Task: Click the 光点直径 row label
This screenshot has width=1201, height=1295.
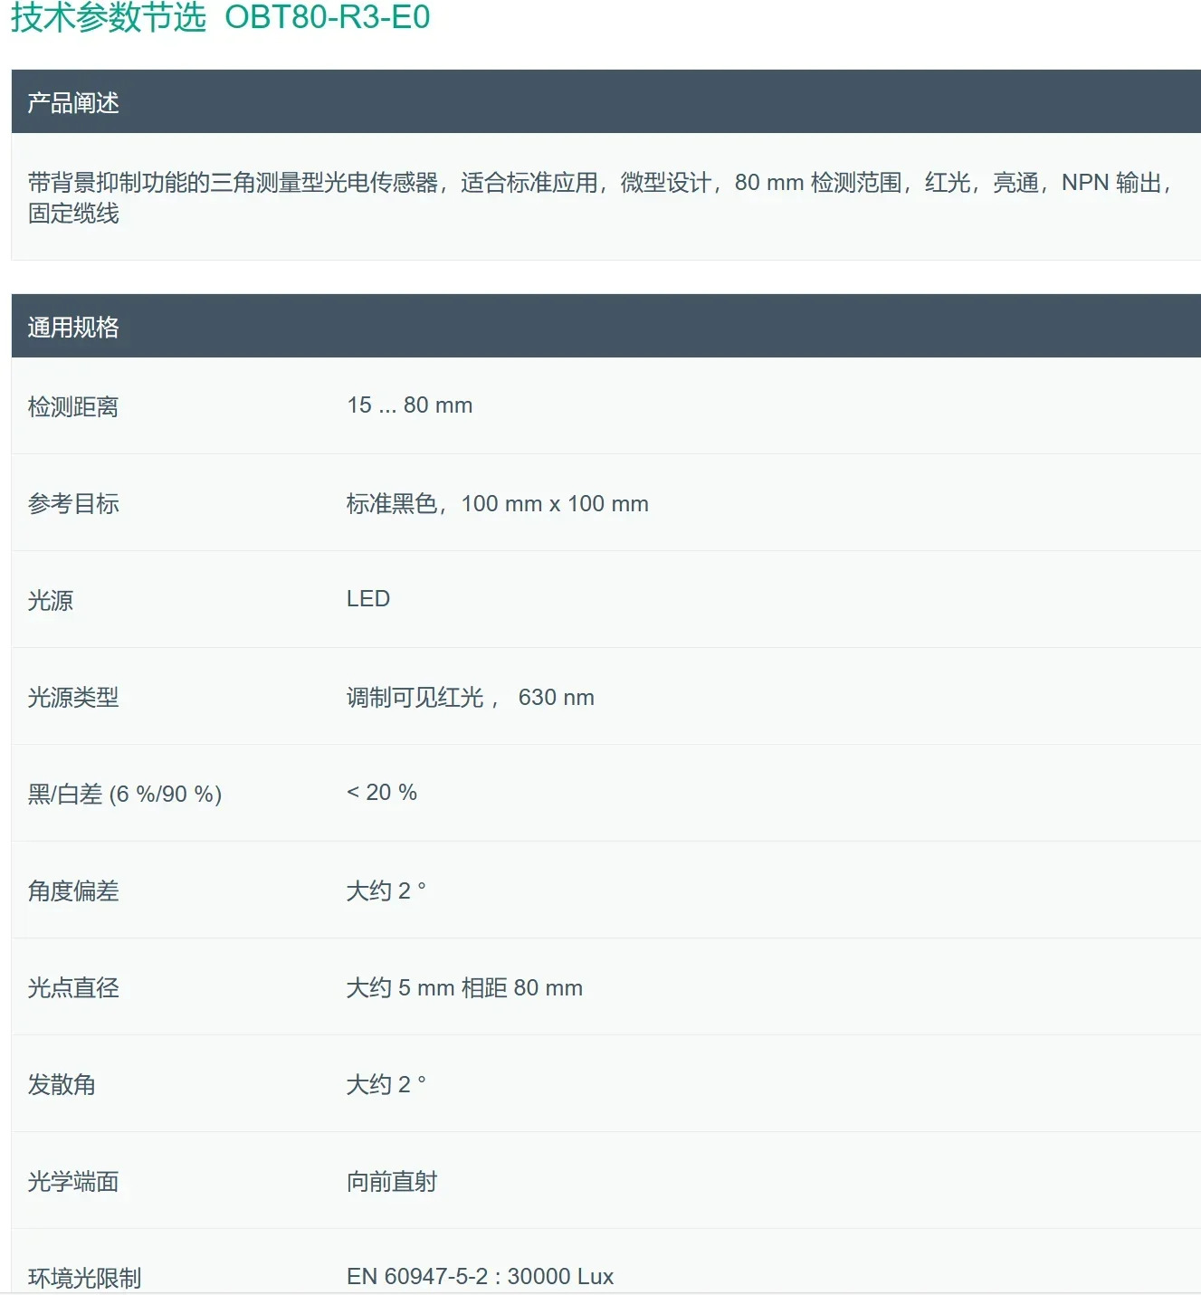Action: (x=73, y=987)
